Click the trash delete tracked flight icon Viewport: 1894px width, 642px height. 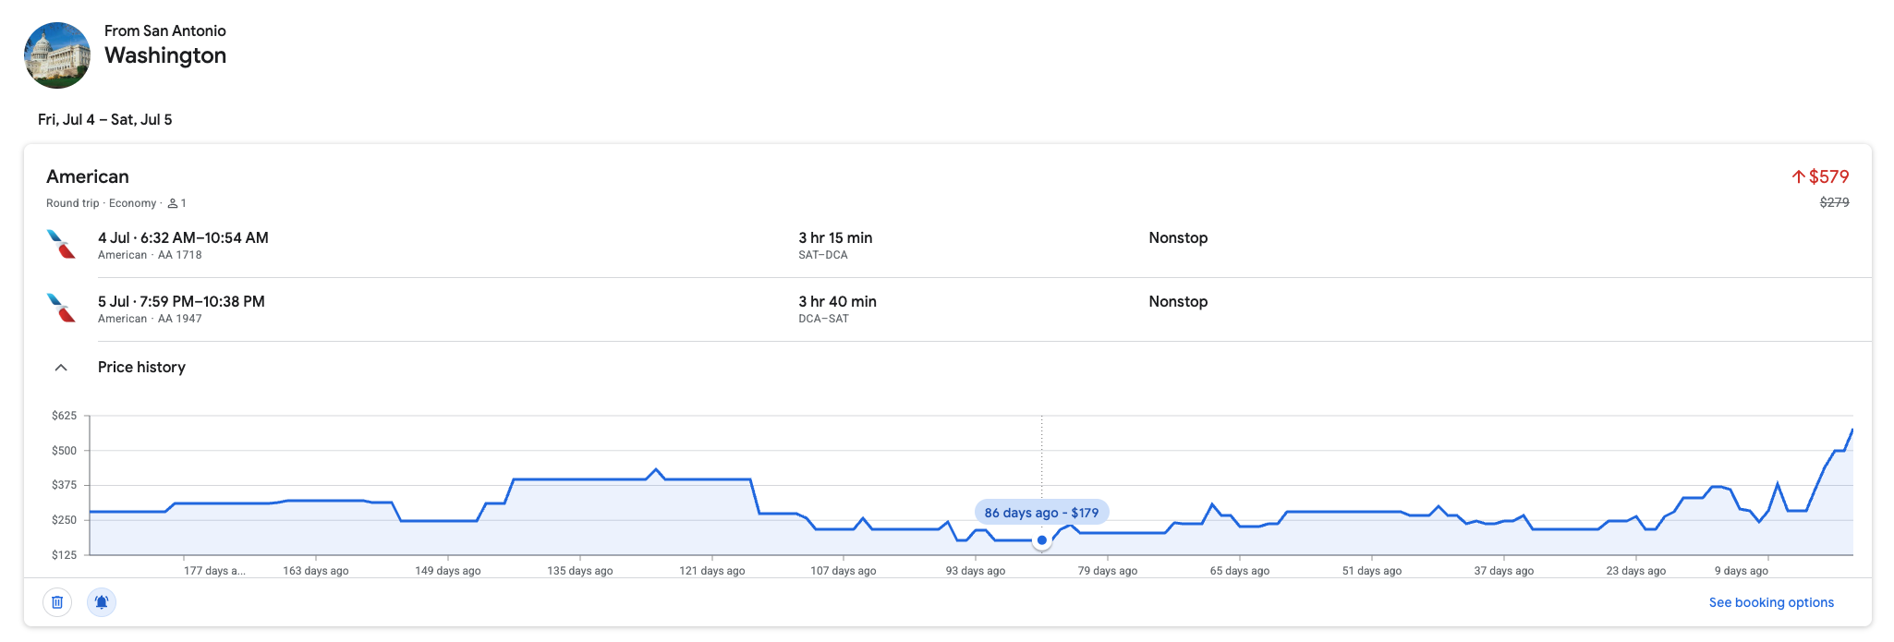[57, 602]
